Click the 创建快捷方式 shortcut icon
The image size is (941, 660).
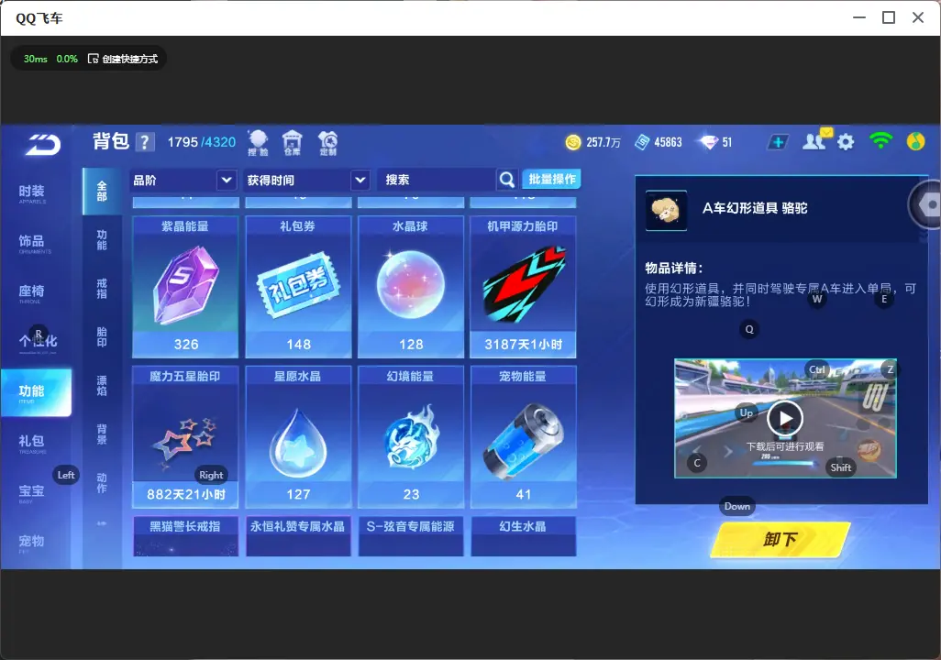pos(93,59)
